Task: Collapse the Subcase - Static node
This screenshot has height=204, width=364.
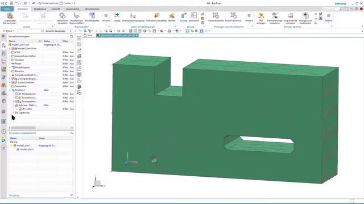Action: (14, 105)
